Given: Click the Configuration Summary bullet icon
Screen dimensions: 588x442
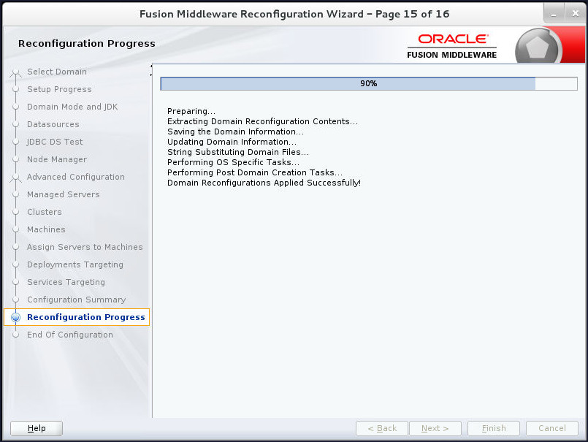Looking at the screenshot, I should [16, 300].
